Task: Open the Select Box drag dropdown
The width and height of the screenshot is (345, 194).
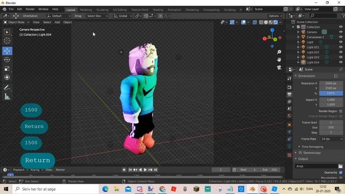Action: [x=98, y=16]
